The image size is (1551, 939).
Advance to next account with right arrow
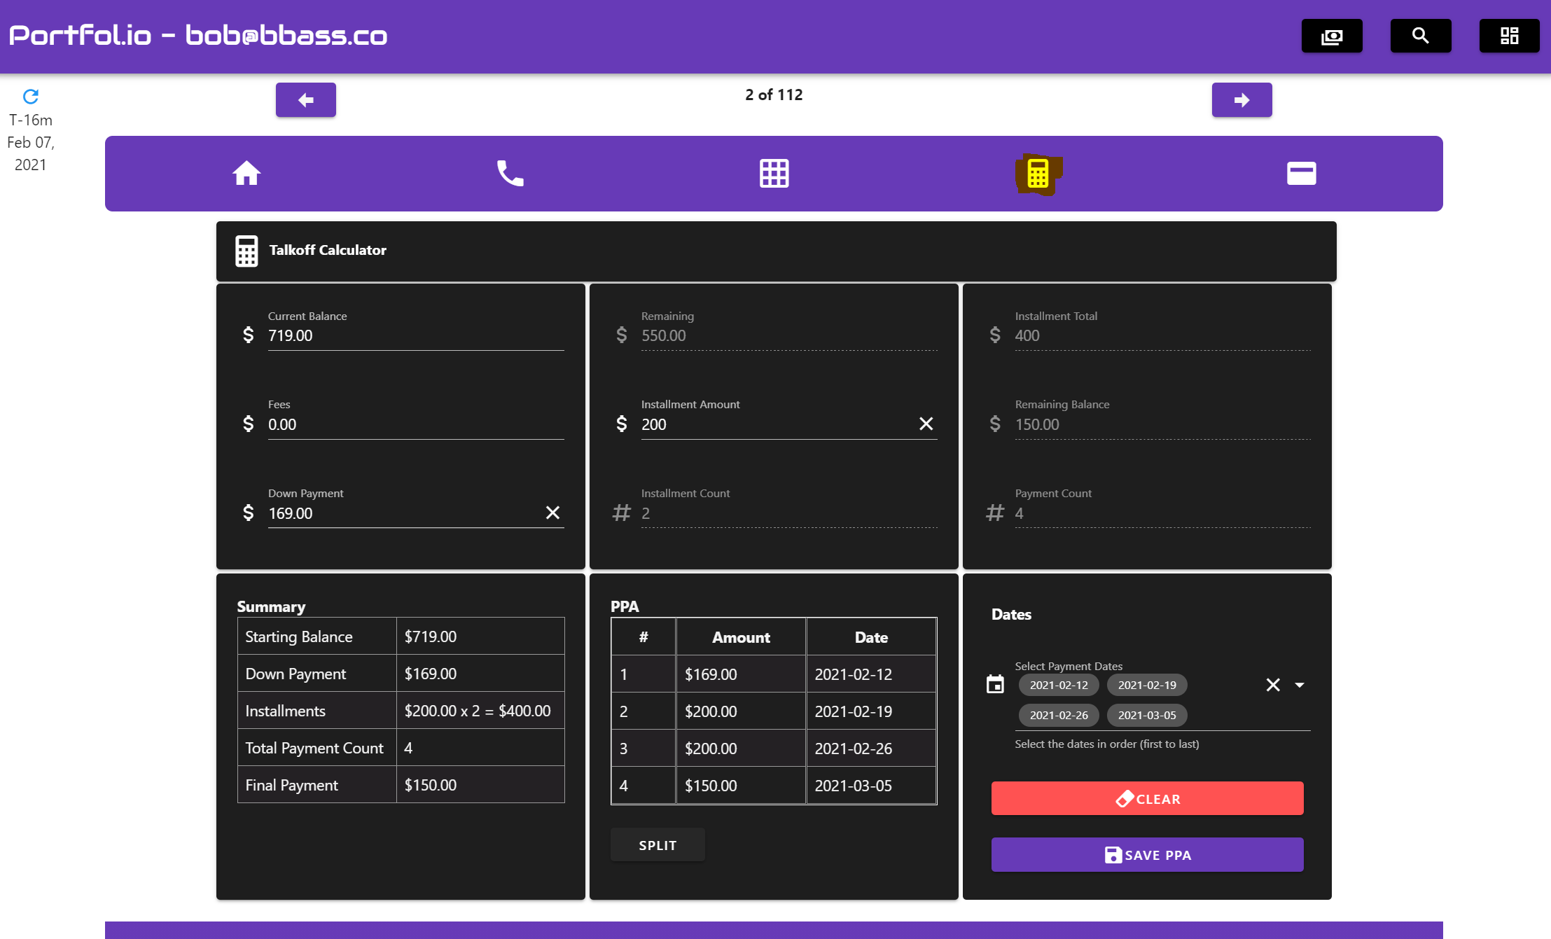[x=1242, y=100]
